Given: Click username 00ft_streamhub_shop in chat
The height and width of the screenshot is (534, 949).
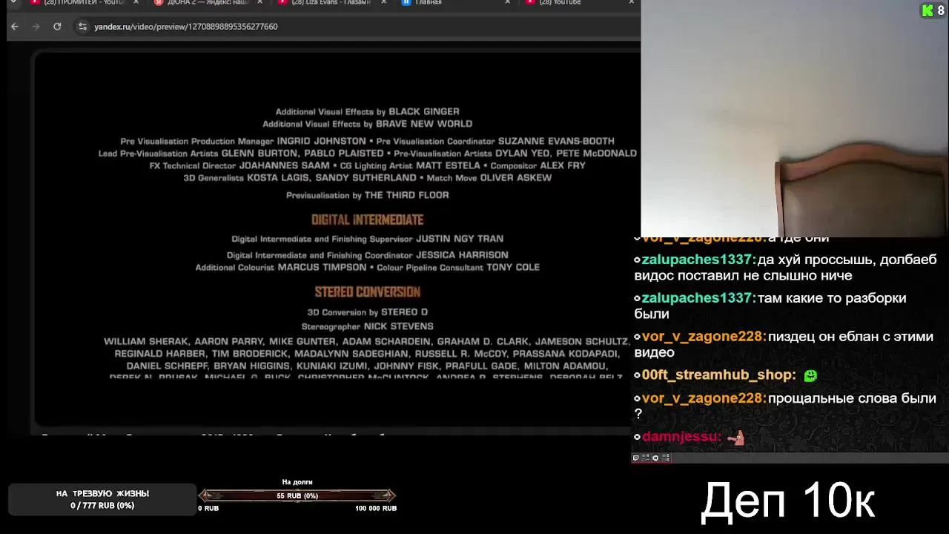Looking at the screenshot, I should 716,375.
